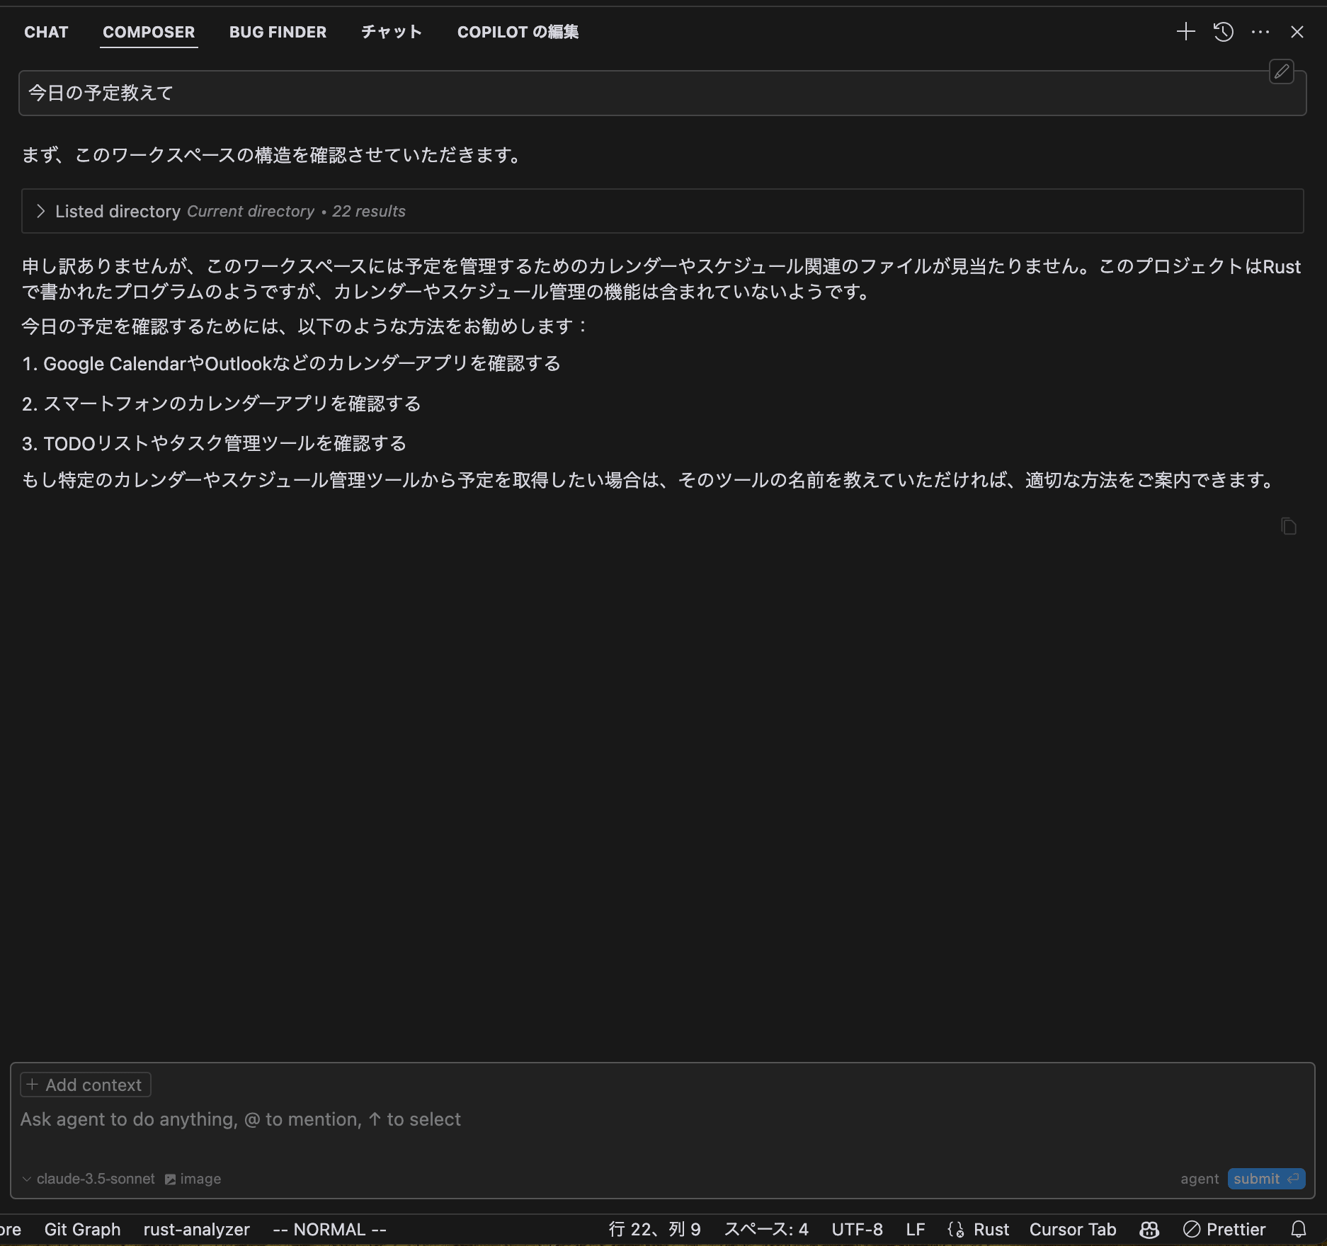Toggle the agent mode label
The image size is (1327, 1246).
1200,1179
